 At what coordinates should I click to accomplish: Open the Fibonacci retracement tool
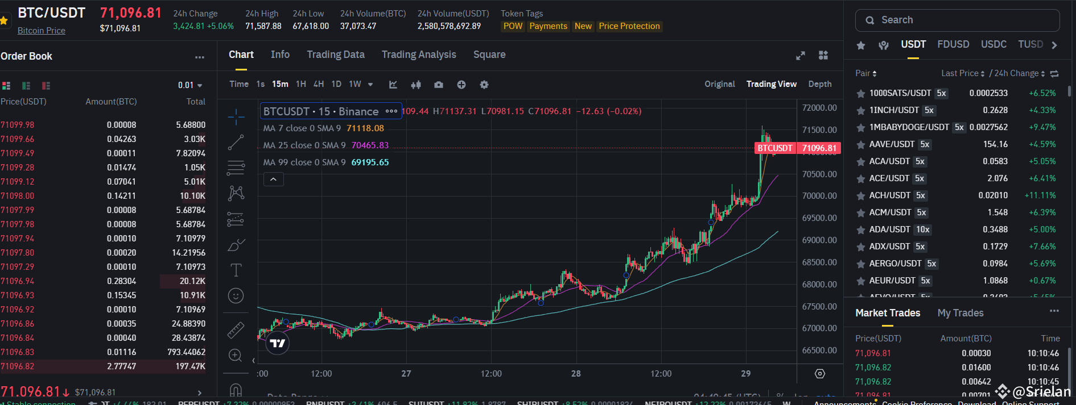(236, 168)
